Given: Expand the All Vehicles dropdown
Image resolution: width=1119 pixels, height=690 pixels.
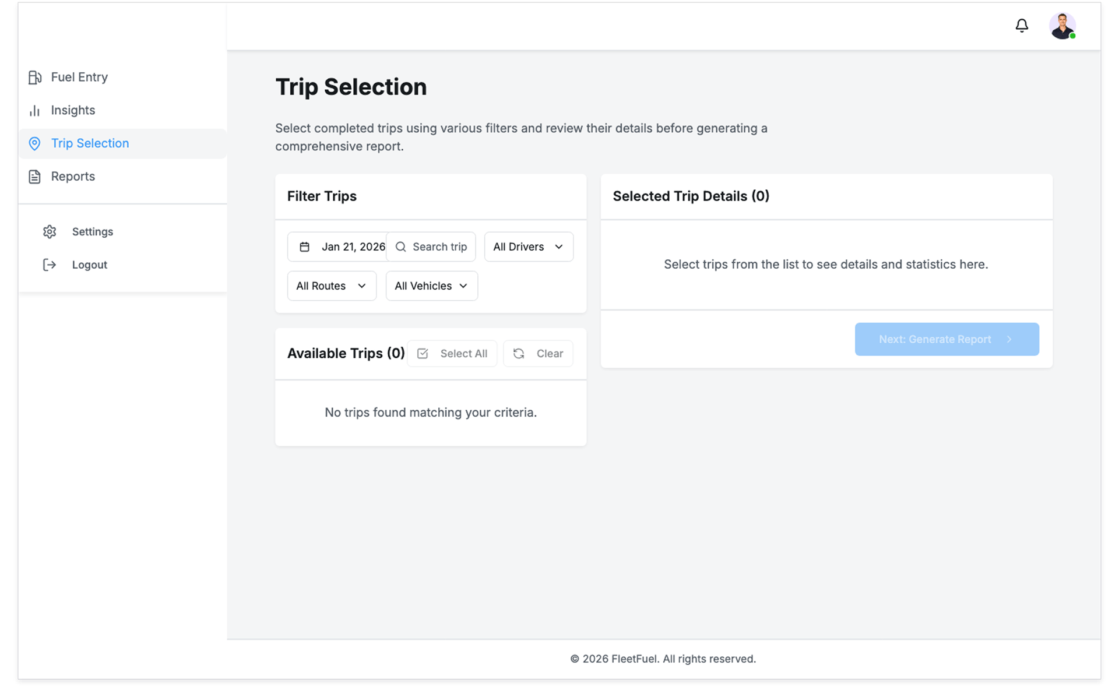Looking at the screenshot, I should pos(431,286).
